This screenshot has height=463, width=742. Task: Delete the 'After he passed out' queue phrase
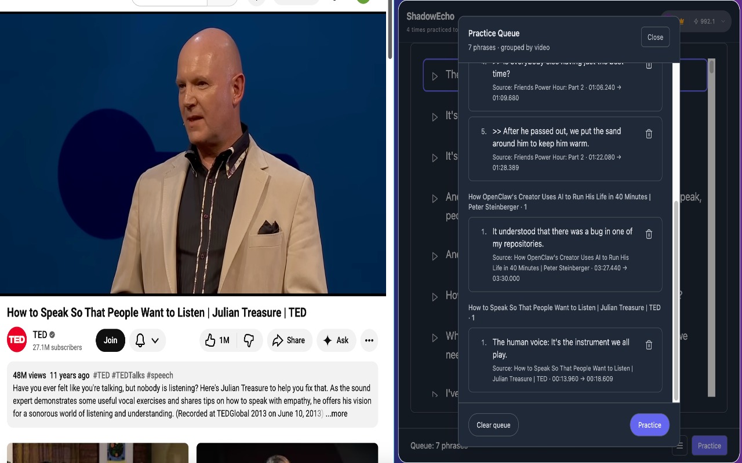pyautogui.click(x=649, y=134)
